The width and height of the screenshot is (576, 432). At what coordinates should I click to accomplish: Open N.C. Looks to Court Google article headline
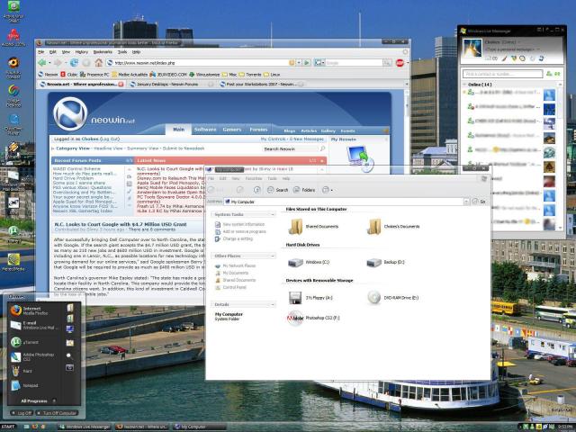(121, 224)
